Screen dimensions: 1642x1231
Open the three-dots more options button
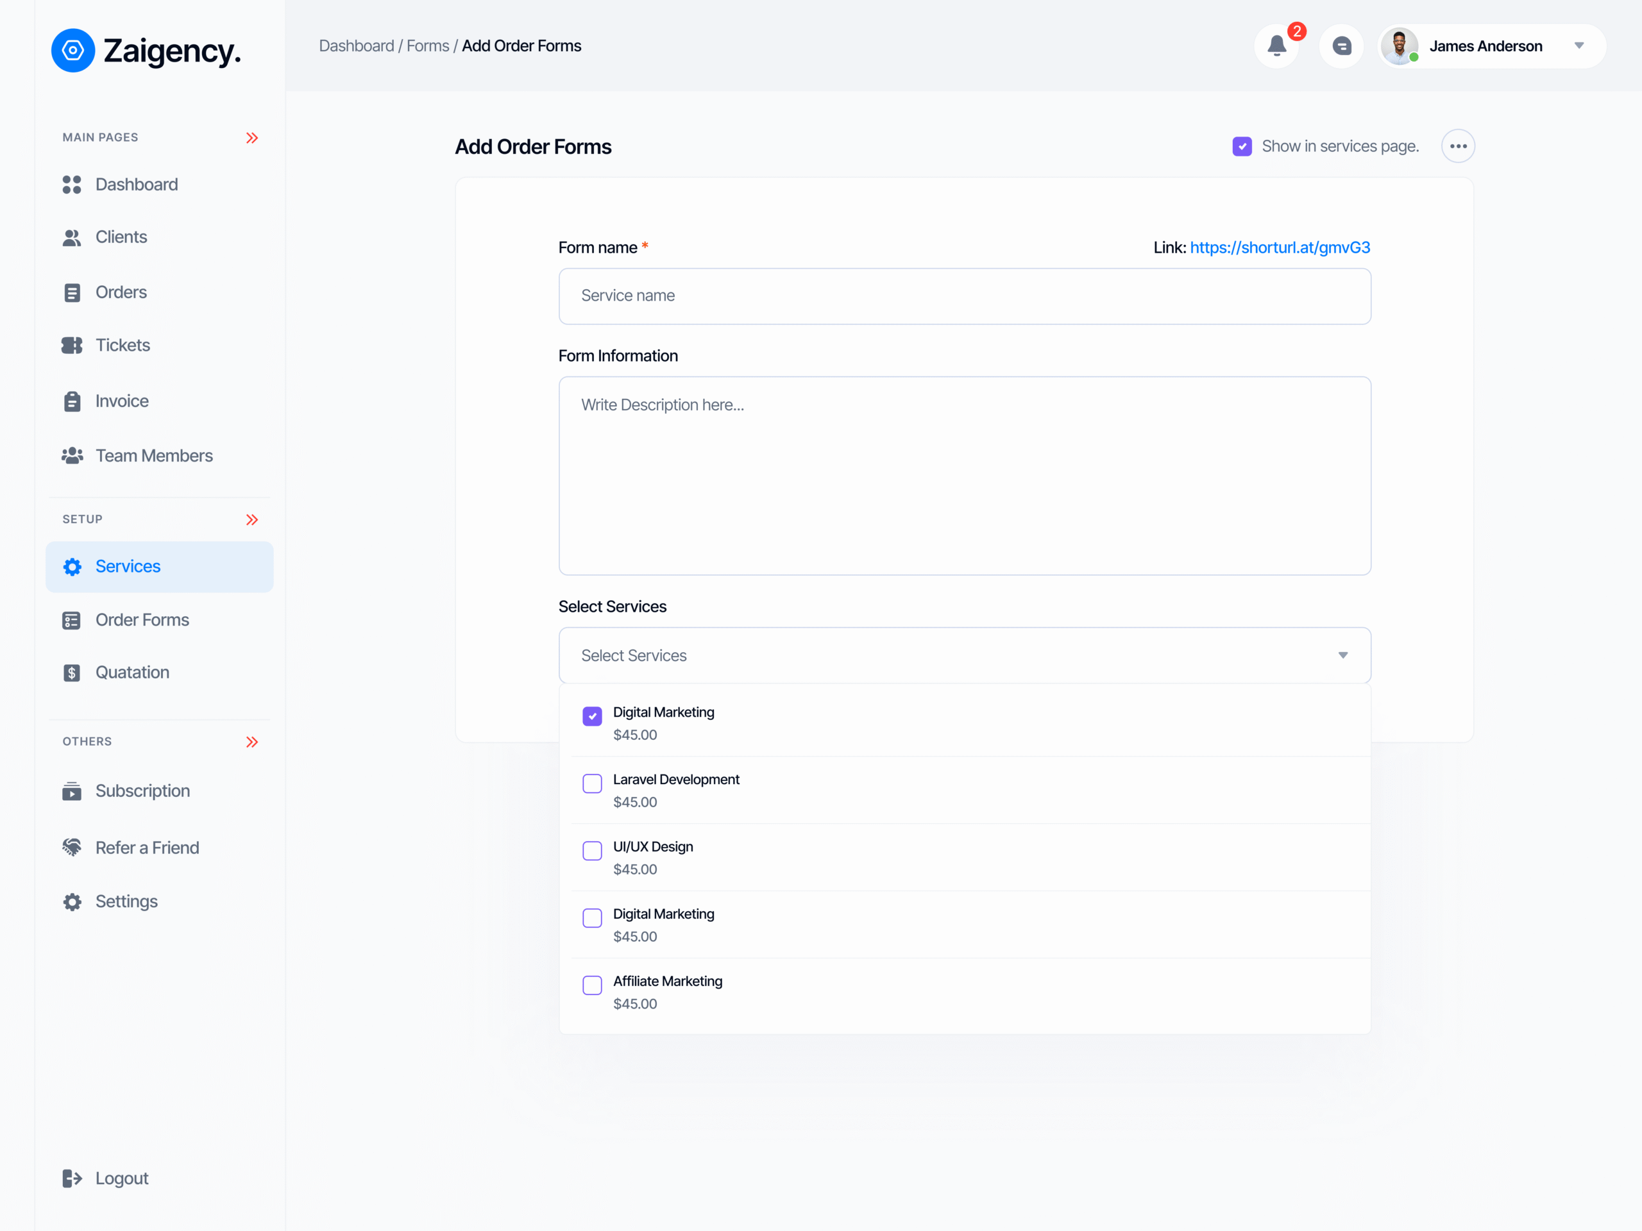[x=1458, y=146]
